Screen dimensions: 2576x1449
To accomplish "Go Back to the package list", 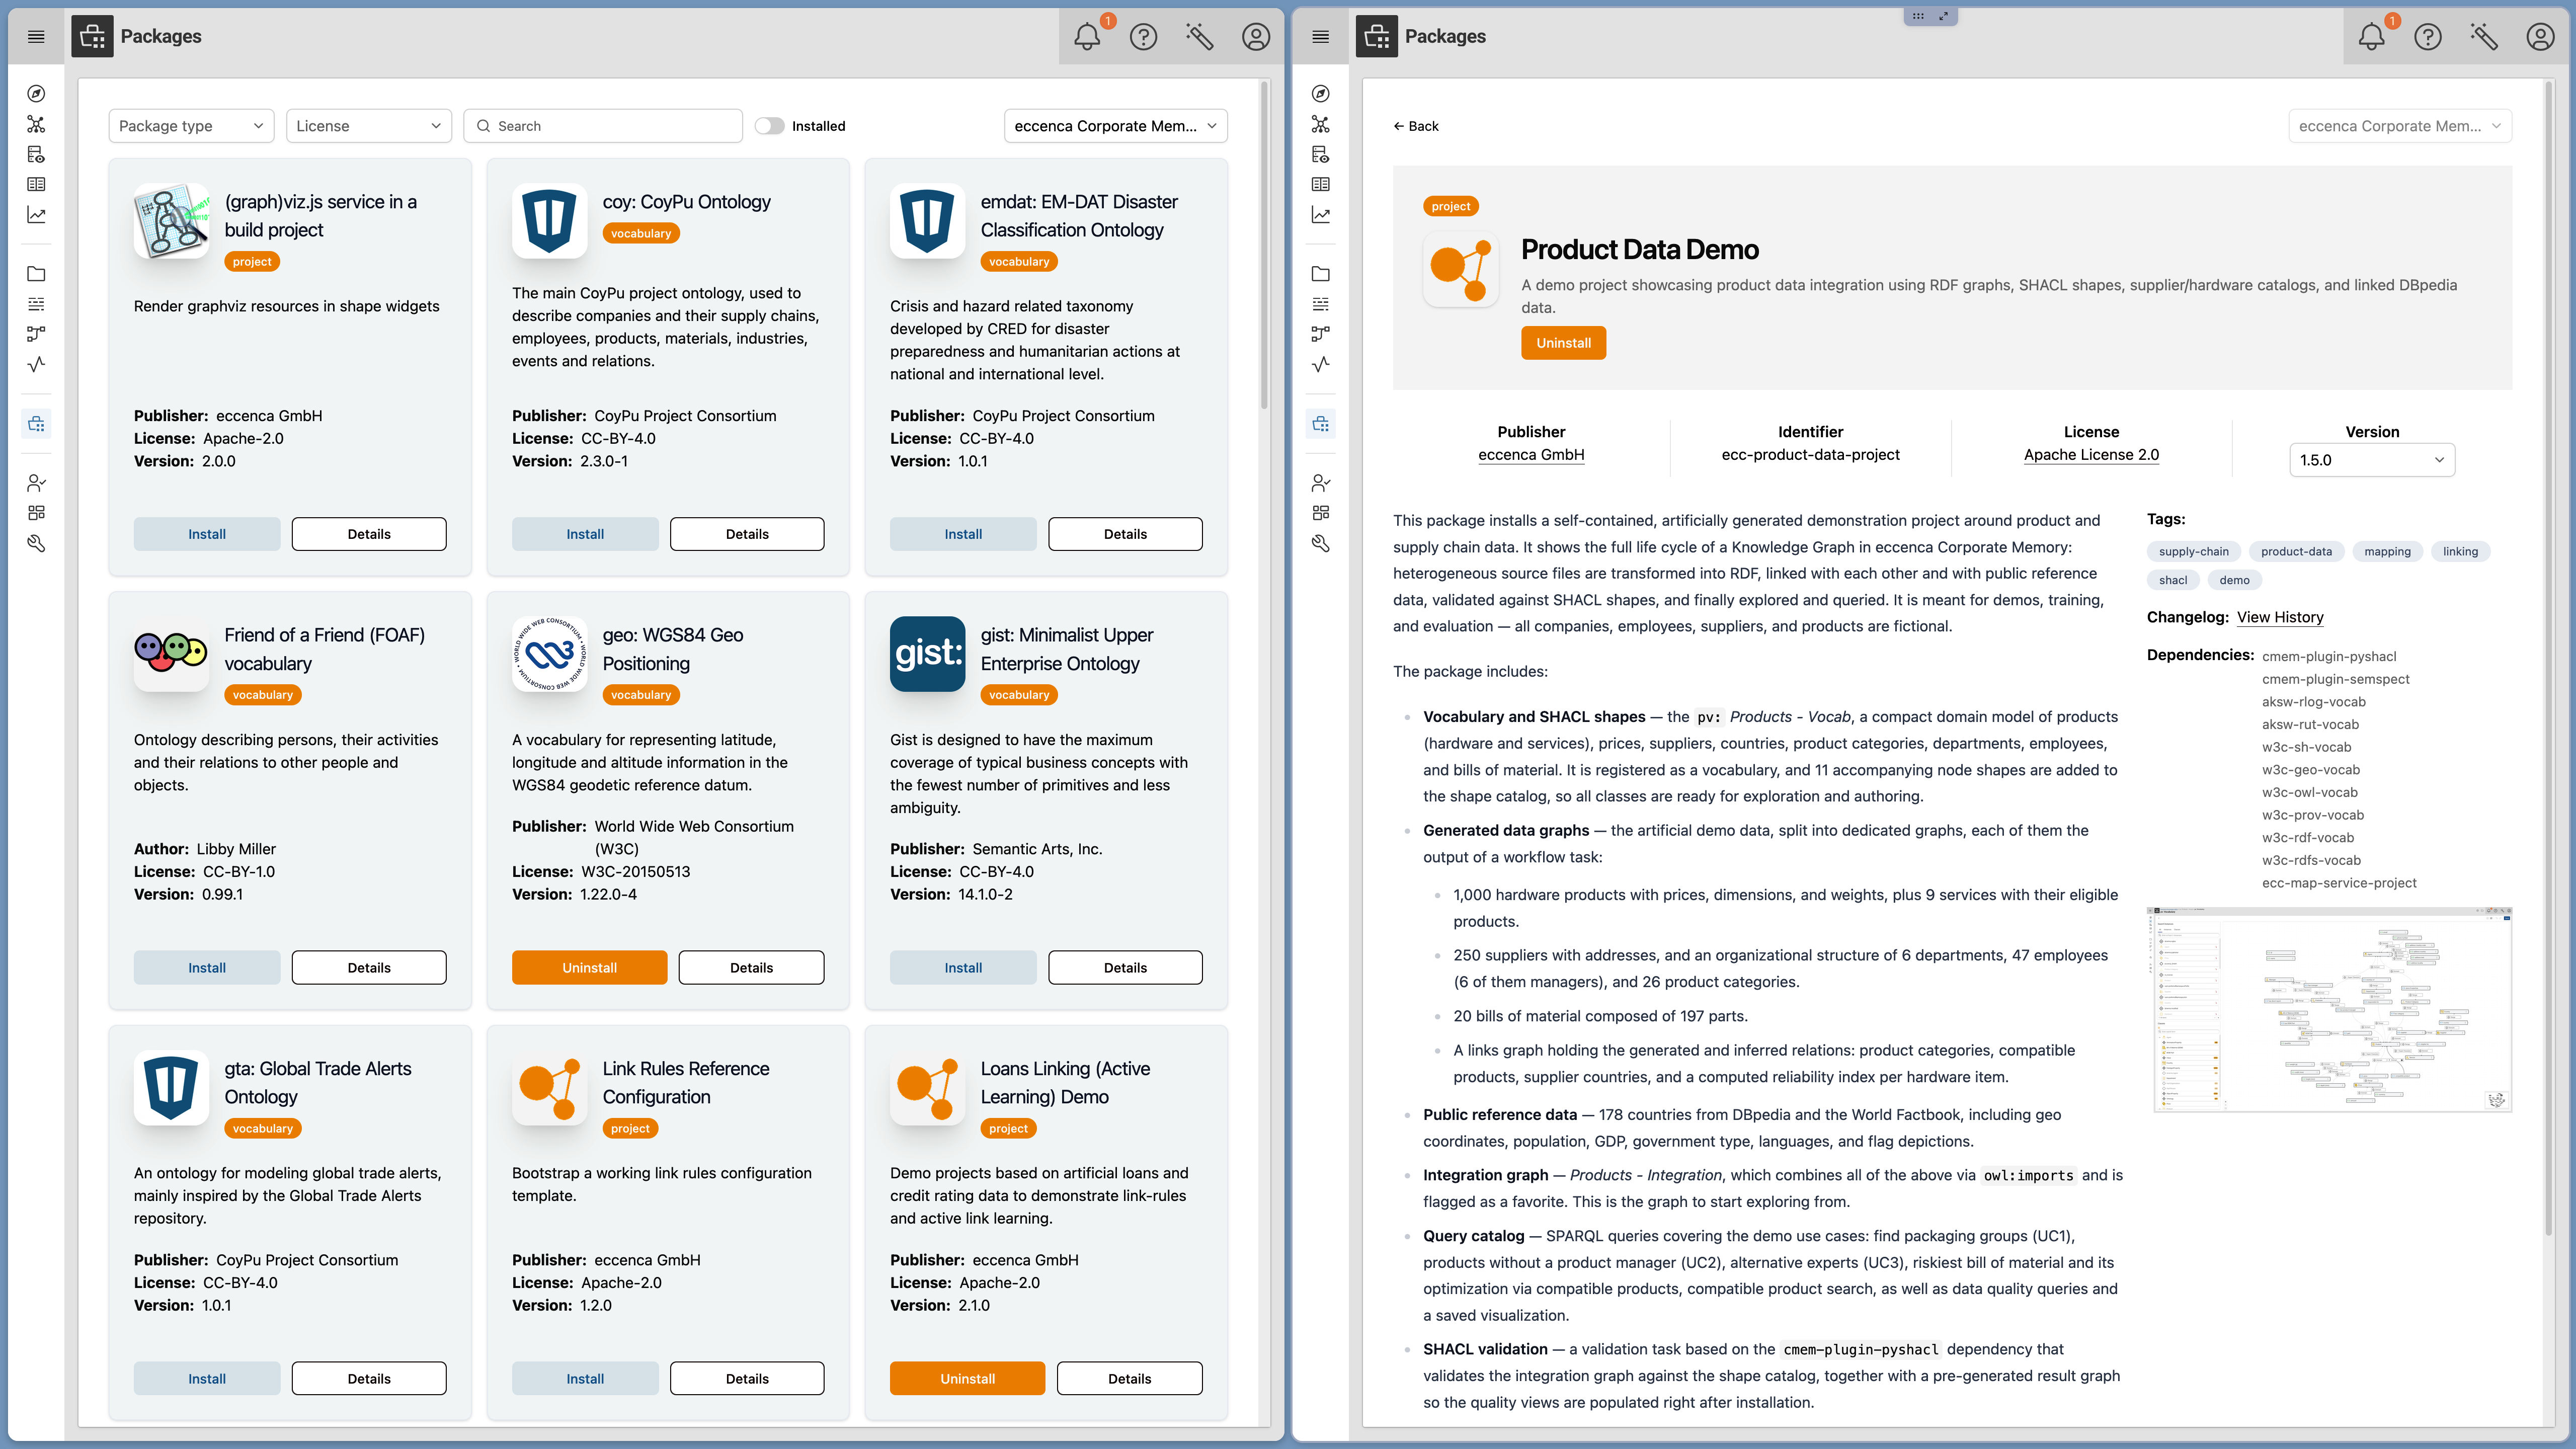I will click(x=1415, y=126).
